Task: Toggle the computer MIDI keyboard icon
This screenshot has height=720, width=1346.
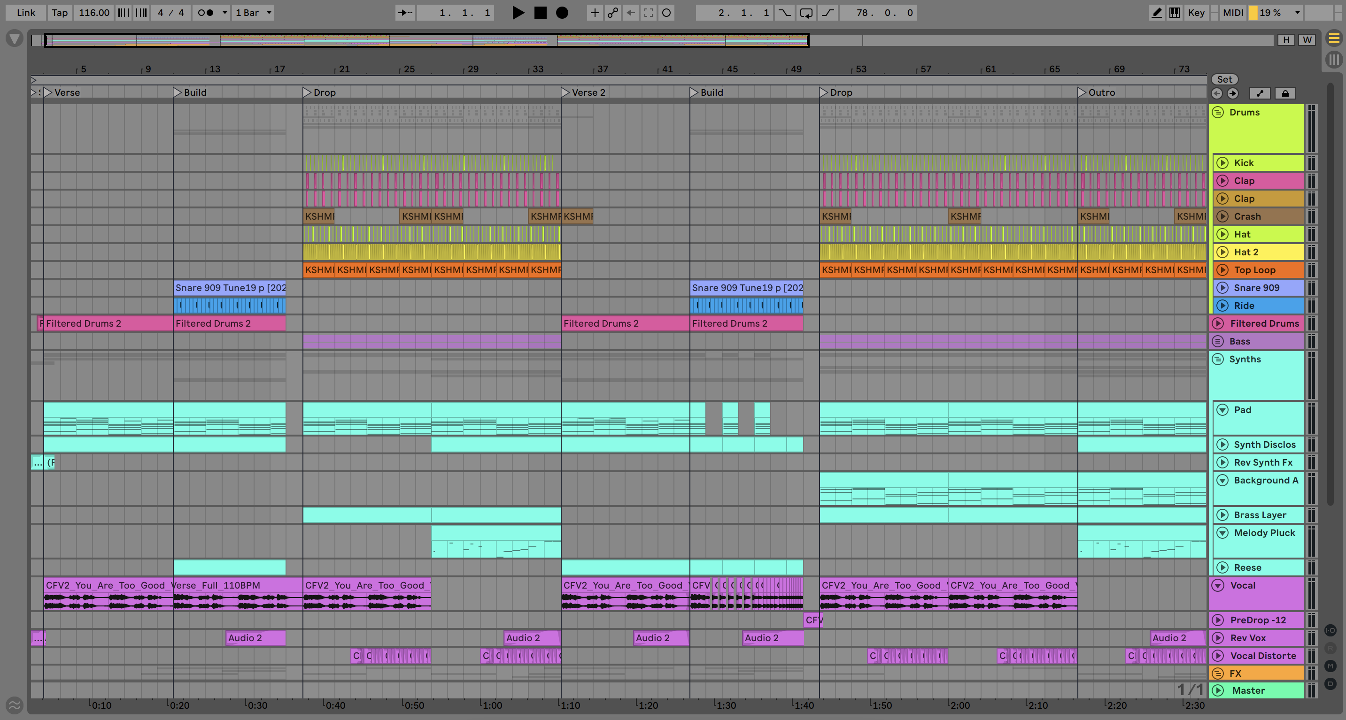Action: coord(1174,13)
